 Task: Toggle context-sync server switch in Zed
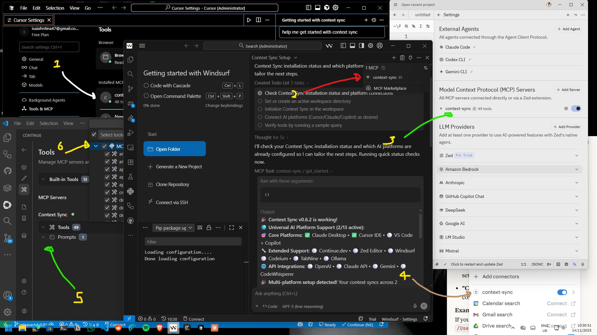pyautogui.click(x=576, y=108)
